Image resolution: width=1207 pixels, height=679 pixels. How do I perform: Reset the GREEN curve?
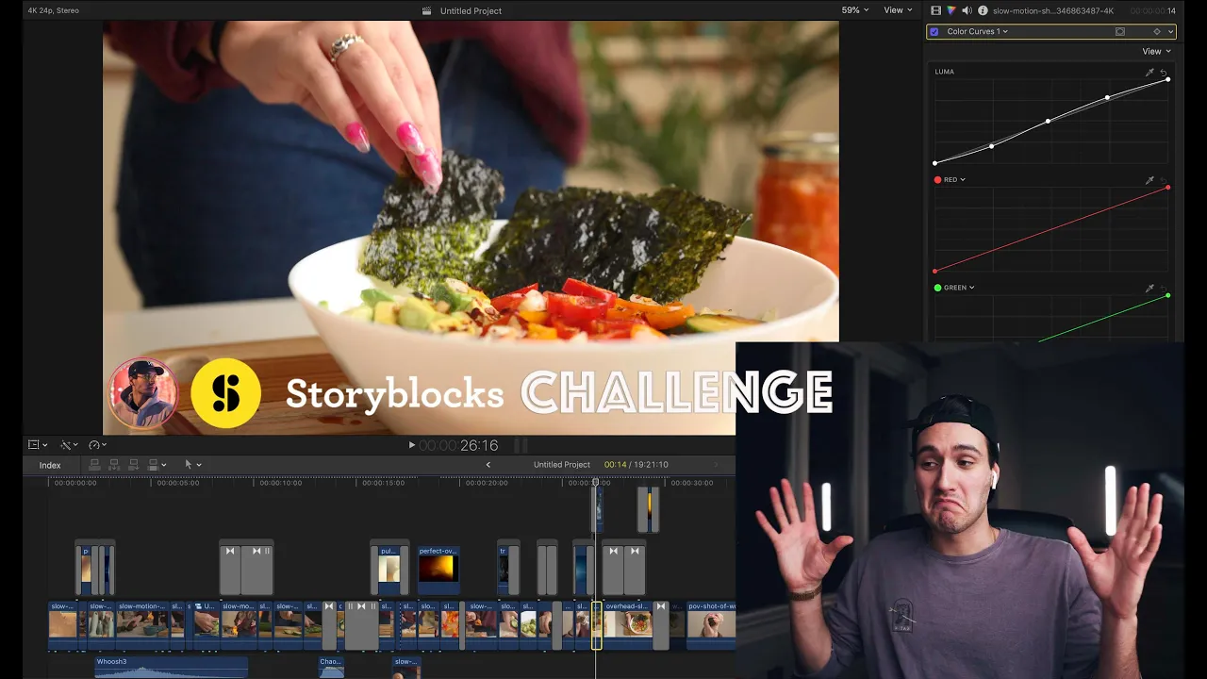click(x=1164, y=288)
